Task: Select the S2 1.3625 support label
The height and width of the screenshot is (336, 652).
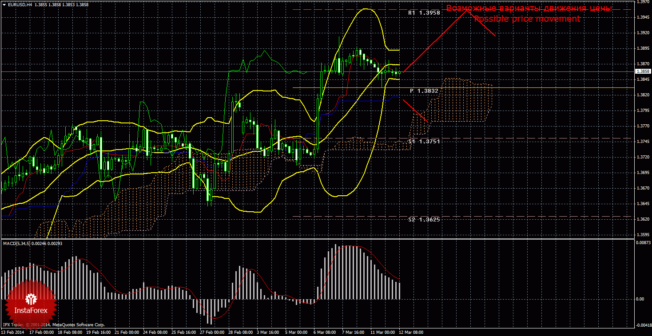Action: click(x=424, y=219)
